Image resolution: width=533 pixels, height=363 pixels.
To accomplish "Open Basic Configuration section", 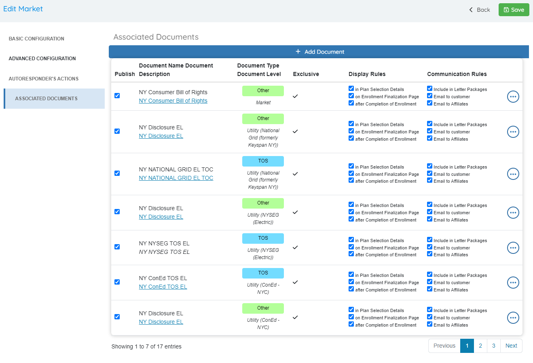I will (x=36, y=39).
